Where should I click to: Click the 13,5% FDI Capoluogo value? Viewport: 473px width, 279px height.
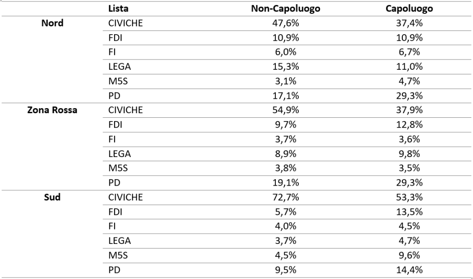point(409,212)
